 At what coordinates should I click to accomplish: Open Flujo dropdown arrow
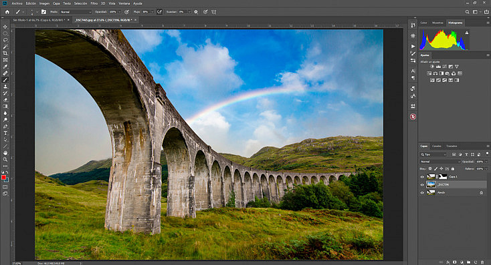click(x=153, y=12)
